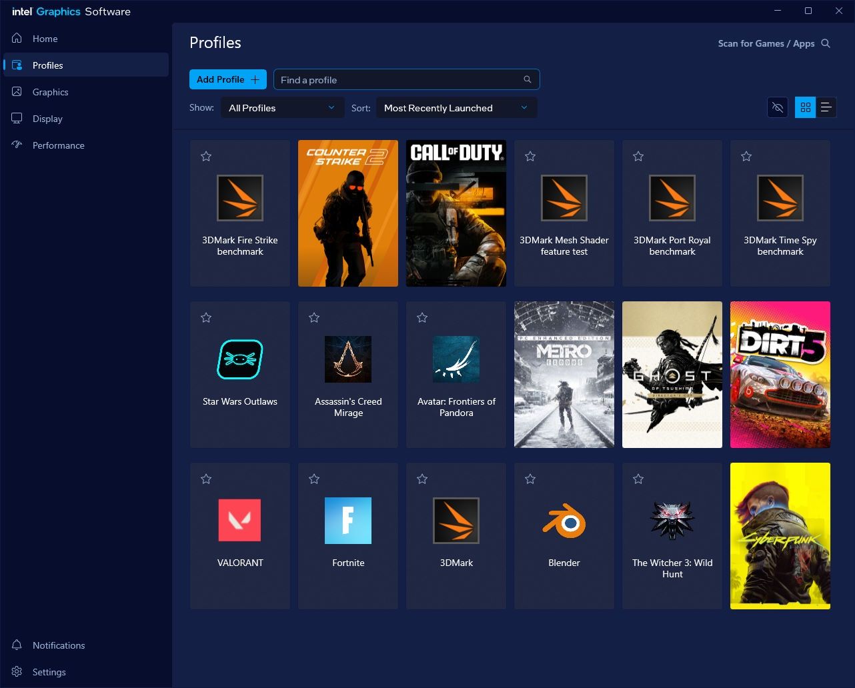Open Notifications in the sidebar
This screenshot has width=855, height=688.
(86, 645)
